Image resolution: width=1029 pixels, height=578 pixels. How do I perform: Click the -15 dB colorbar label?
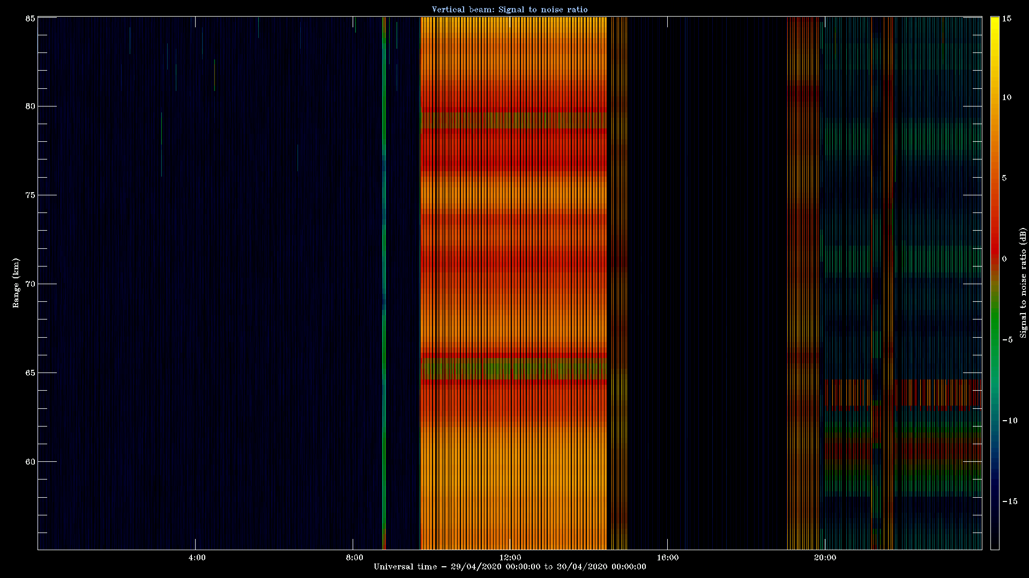1009,501
